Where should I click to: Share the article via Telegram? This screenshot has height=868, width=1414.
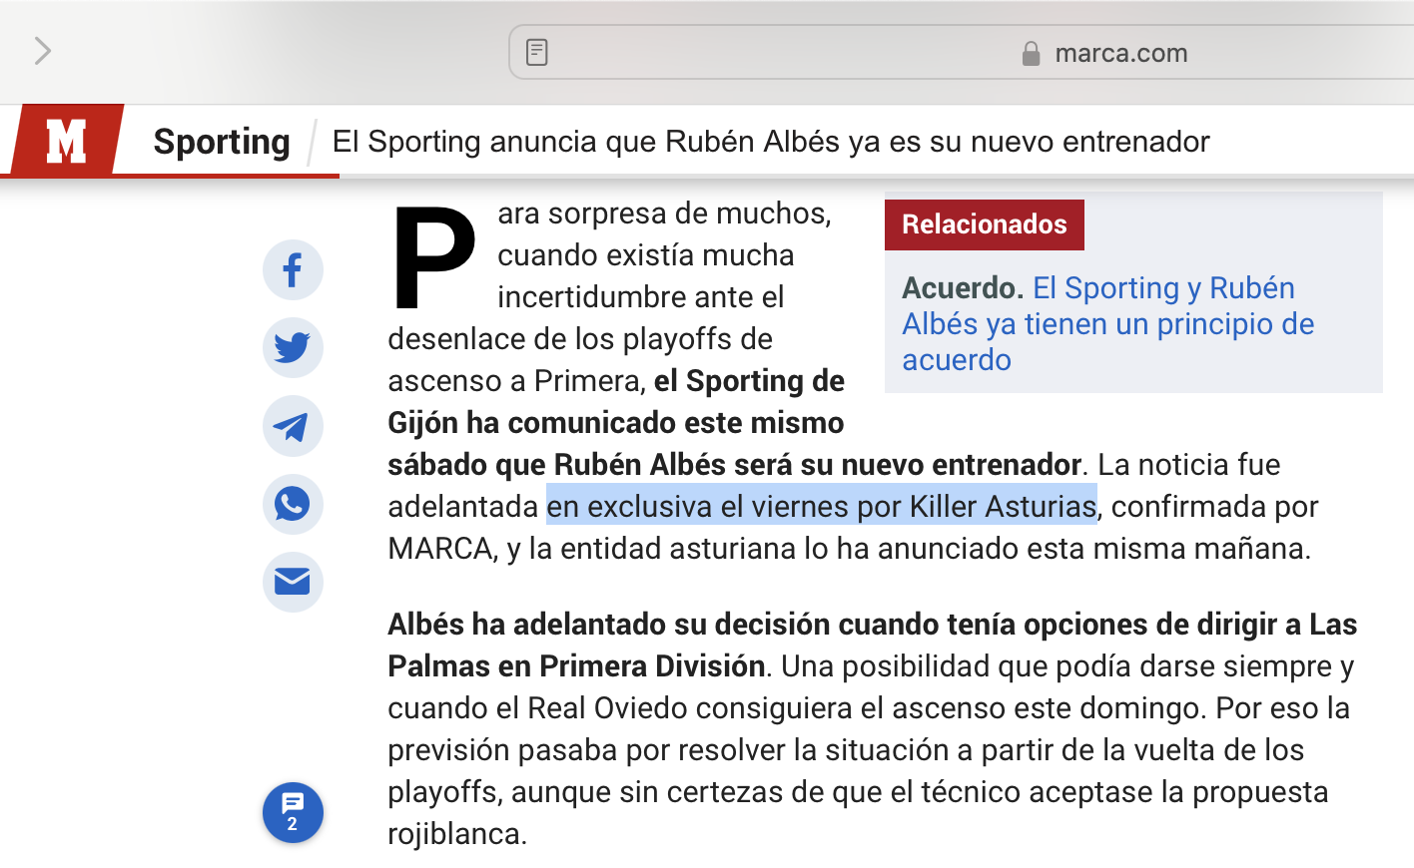(293, 426)
